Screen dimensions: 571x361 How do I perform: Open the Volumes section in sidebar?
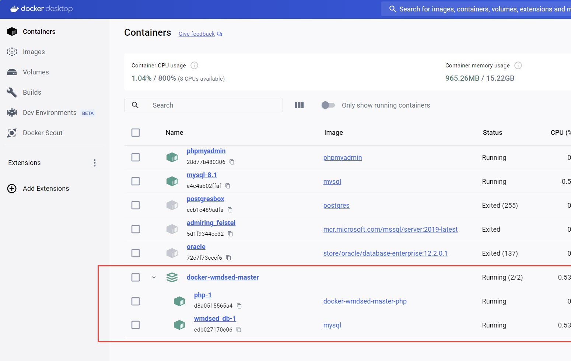click(36, 72)
